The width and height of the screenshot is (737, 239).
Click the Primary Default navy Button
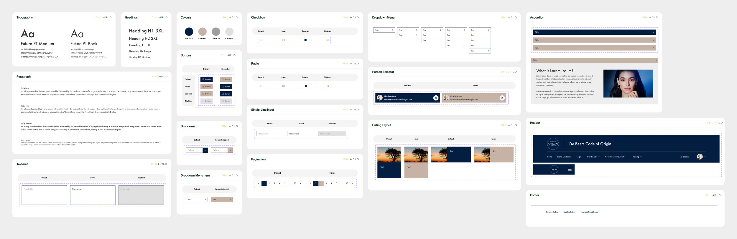point(206,79)
